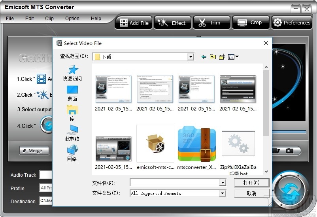Select Network (网络) in sidebar
Image resolution: width=317 pixels, height=217 pixels.
point(72,153)
